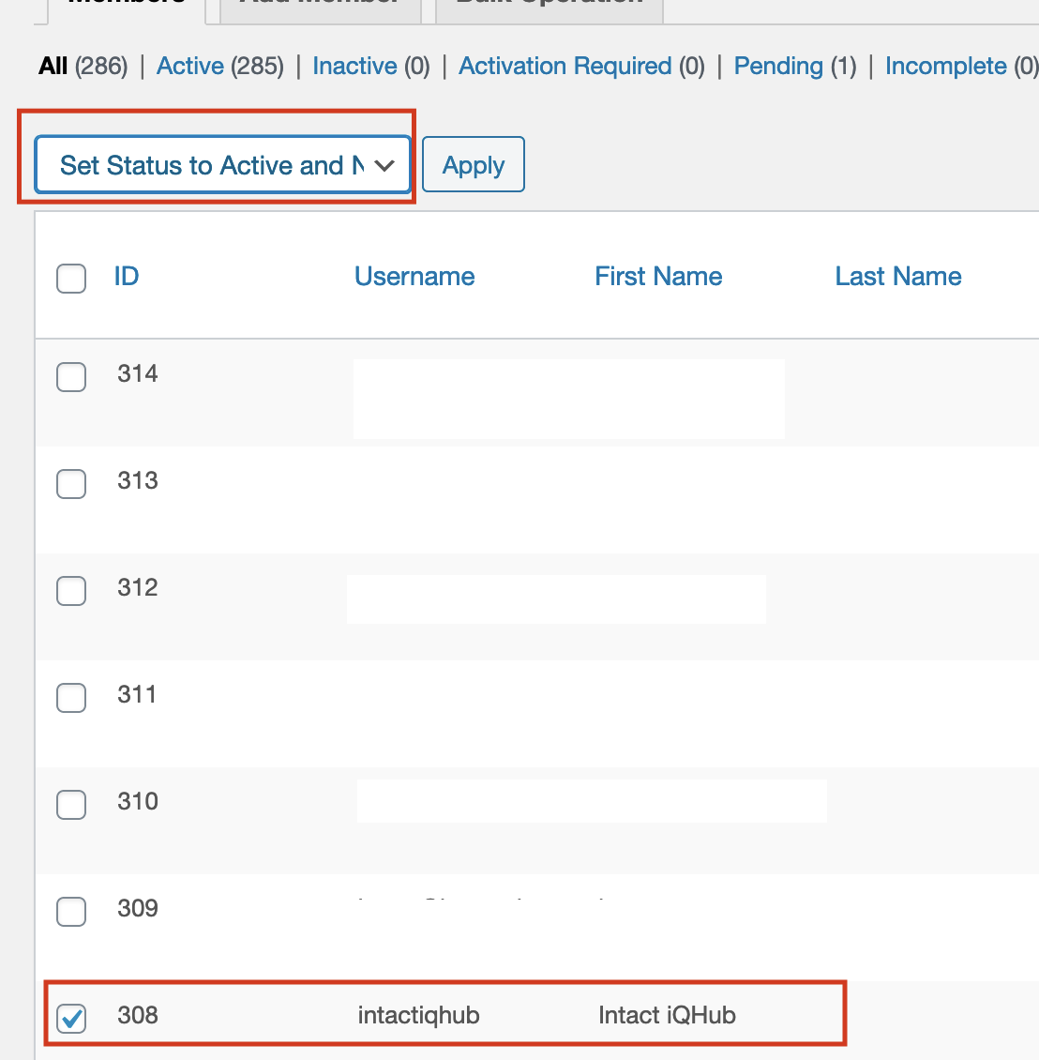Filter by Active members

point(190,66)
